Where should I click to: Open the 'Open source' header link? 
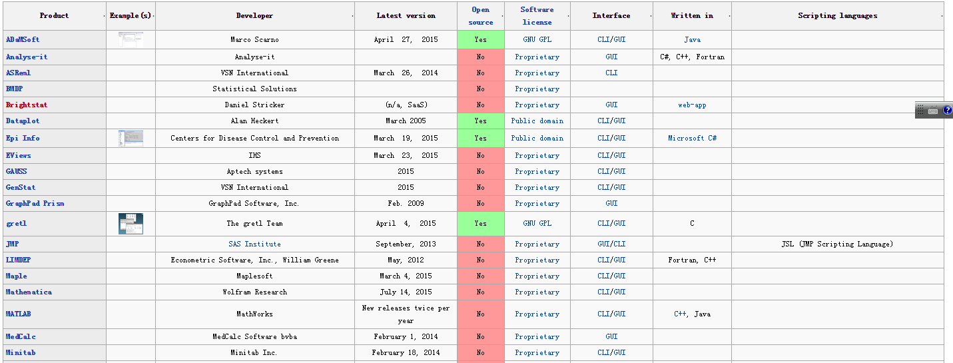(481, 16)
